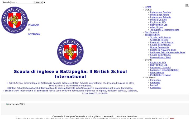Click the large centered British School logo

(x=70, y=52)
